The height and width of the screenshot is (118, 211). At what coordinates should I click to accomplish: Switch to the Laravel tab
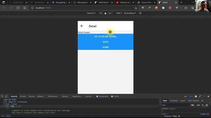point(18,2)
